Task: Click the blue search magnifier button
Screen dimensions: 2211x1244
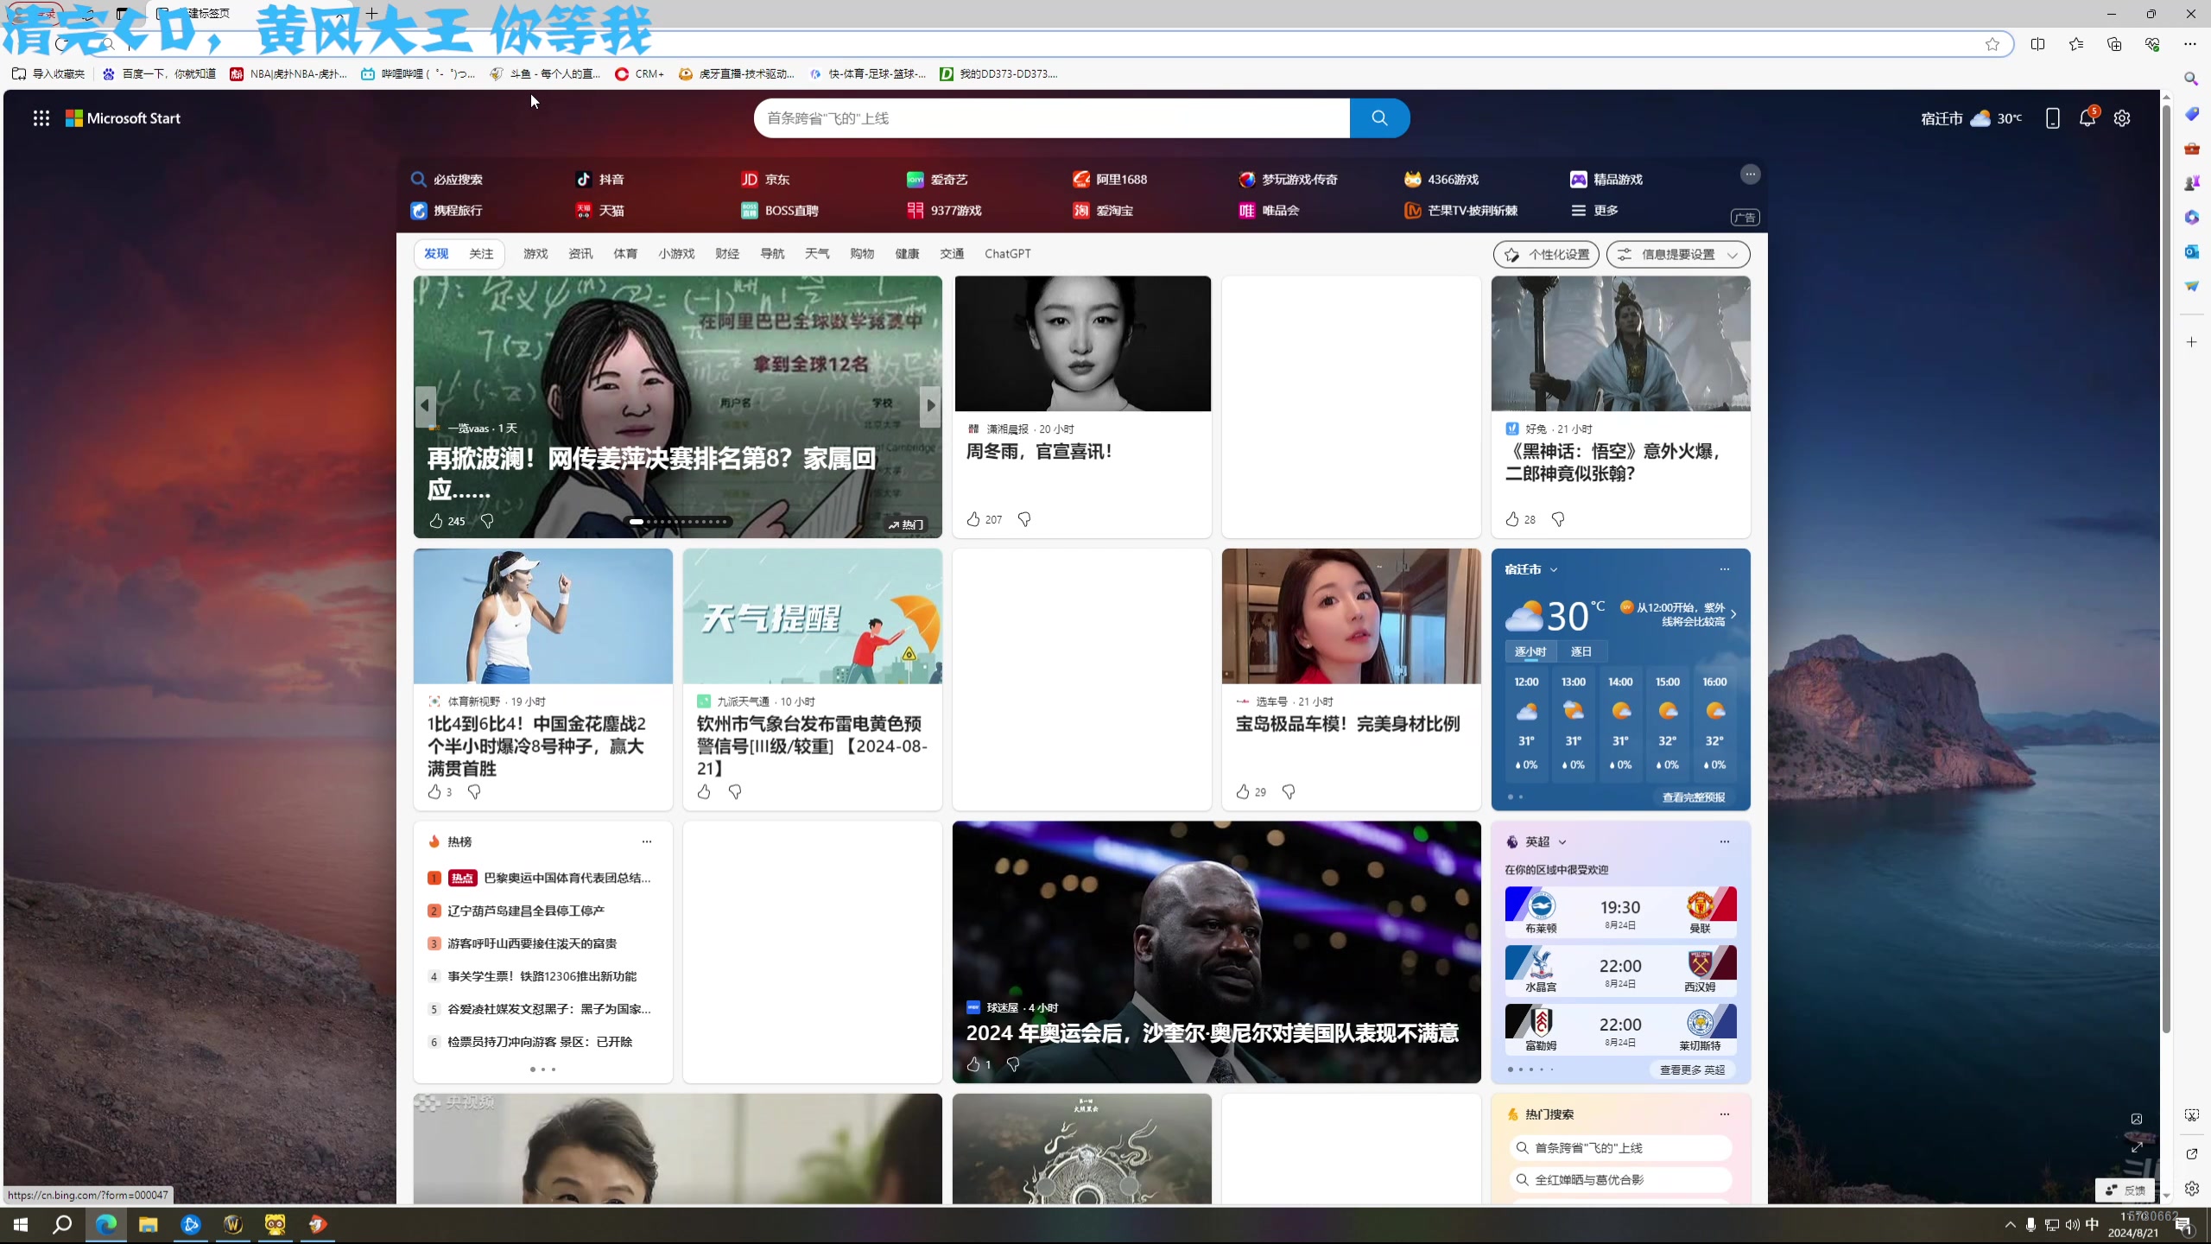Action: (x=1379, y=118)
